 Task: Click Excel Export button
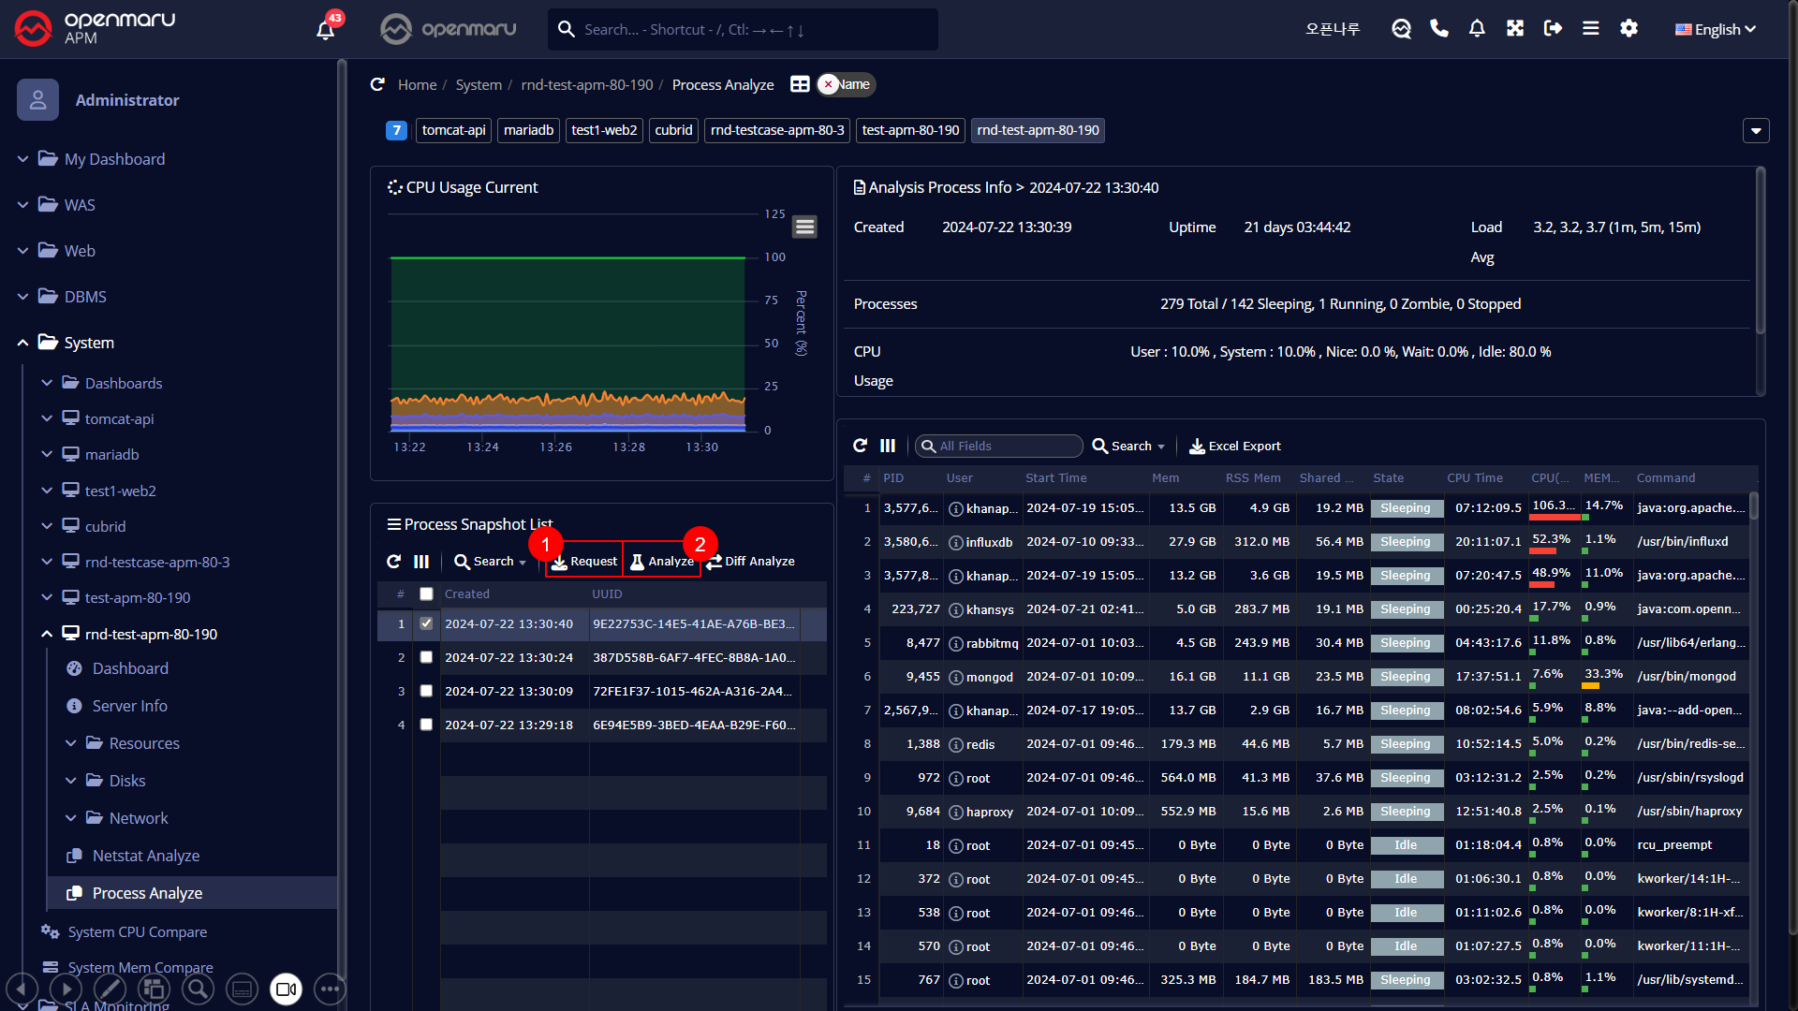point(1235,447)
